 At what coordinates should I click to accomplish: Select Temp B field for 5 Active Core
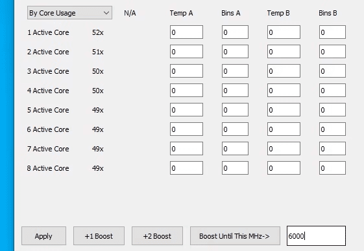pyautogui.click(x=284, y=110)
